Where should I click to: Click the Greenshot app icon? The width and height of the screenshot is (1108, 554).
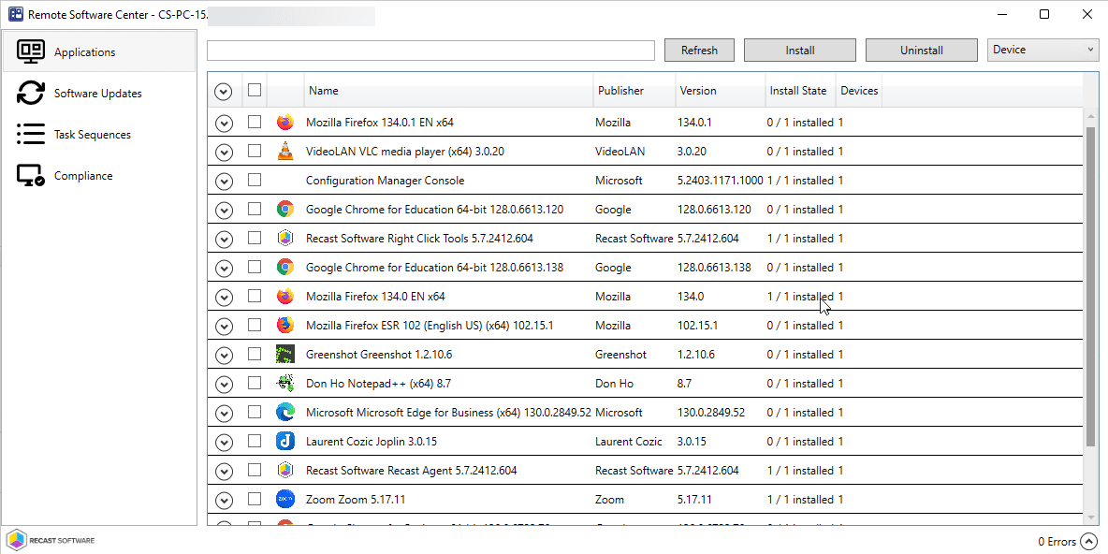(284, 354)
